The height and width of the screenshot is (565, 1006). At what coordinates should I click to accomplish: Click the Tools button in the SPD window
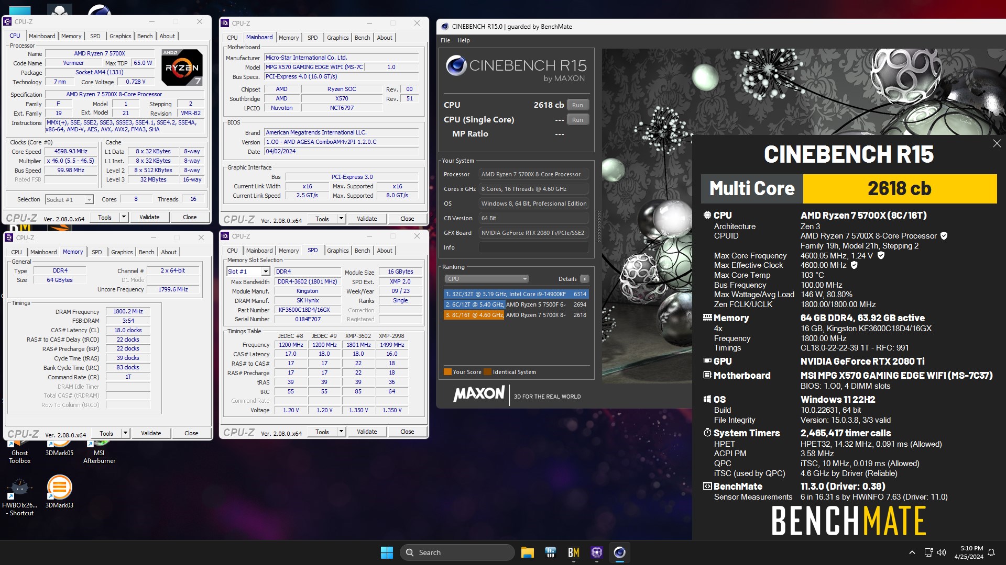click(x=322, y=432)
